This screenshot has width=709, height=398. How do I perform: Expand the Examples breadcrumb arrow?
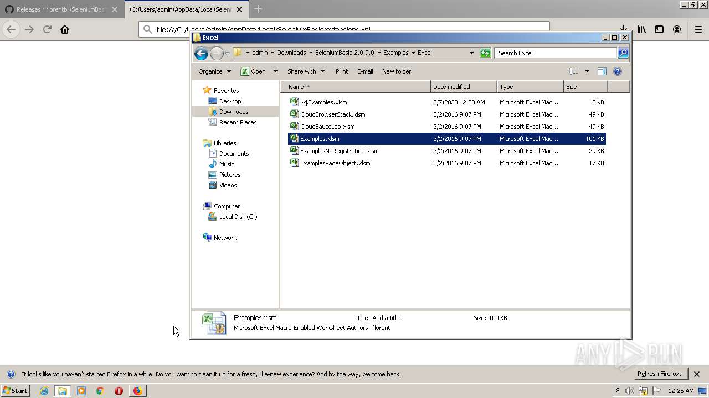pyautogui.click(x=413, y=53)
